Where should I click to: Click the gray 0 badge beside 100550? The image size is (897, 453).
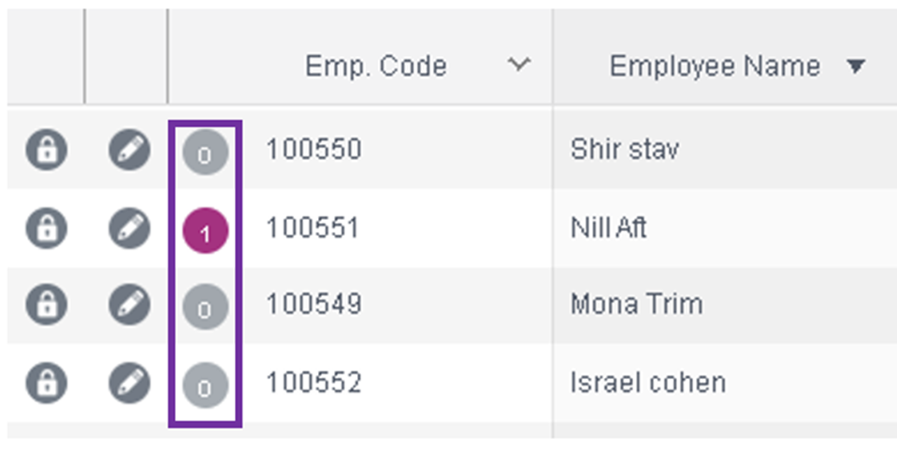206,153
